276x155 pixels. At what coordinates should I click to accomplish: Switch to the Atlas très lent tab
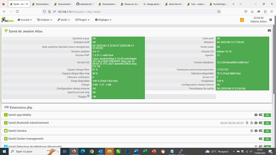coord(174,4)
